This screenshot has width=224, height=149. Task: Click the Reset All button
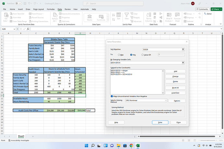(x=175, y=88)
